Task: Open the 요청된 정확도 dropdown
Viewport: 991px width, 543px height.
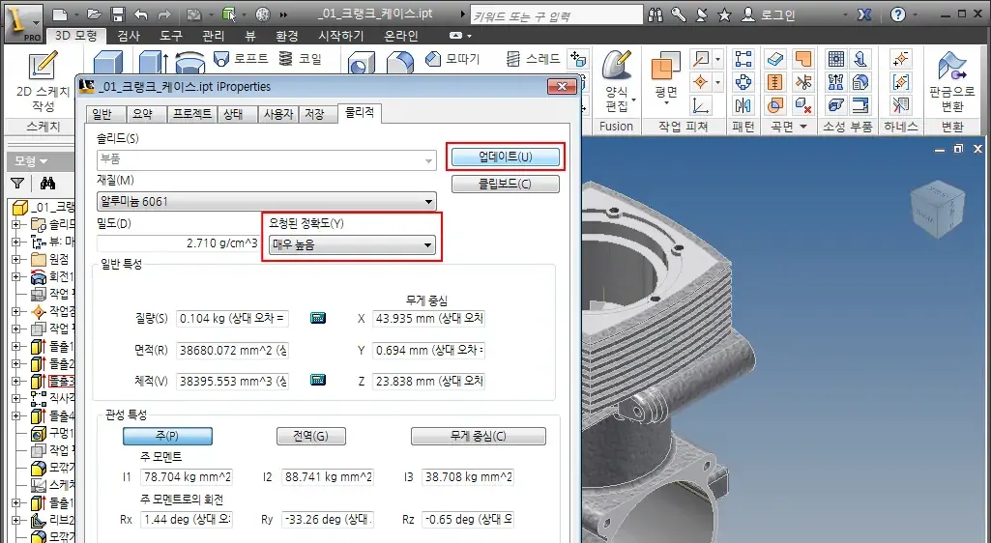Action: coord(352,244)
